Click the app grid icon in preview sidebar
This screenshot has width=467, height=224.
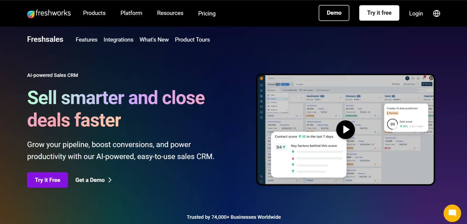[x=261, y=181]
